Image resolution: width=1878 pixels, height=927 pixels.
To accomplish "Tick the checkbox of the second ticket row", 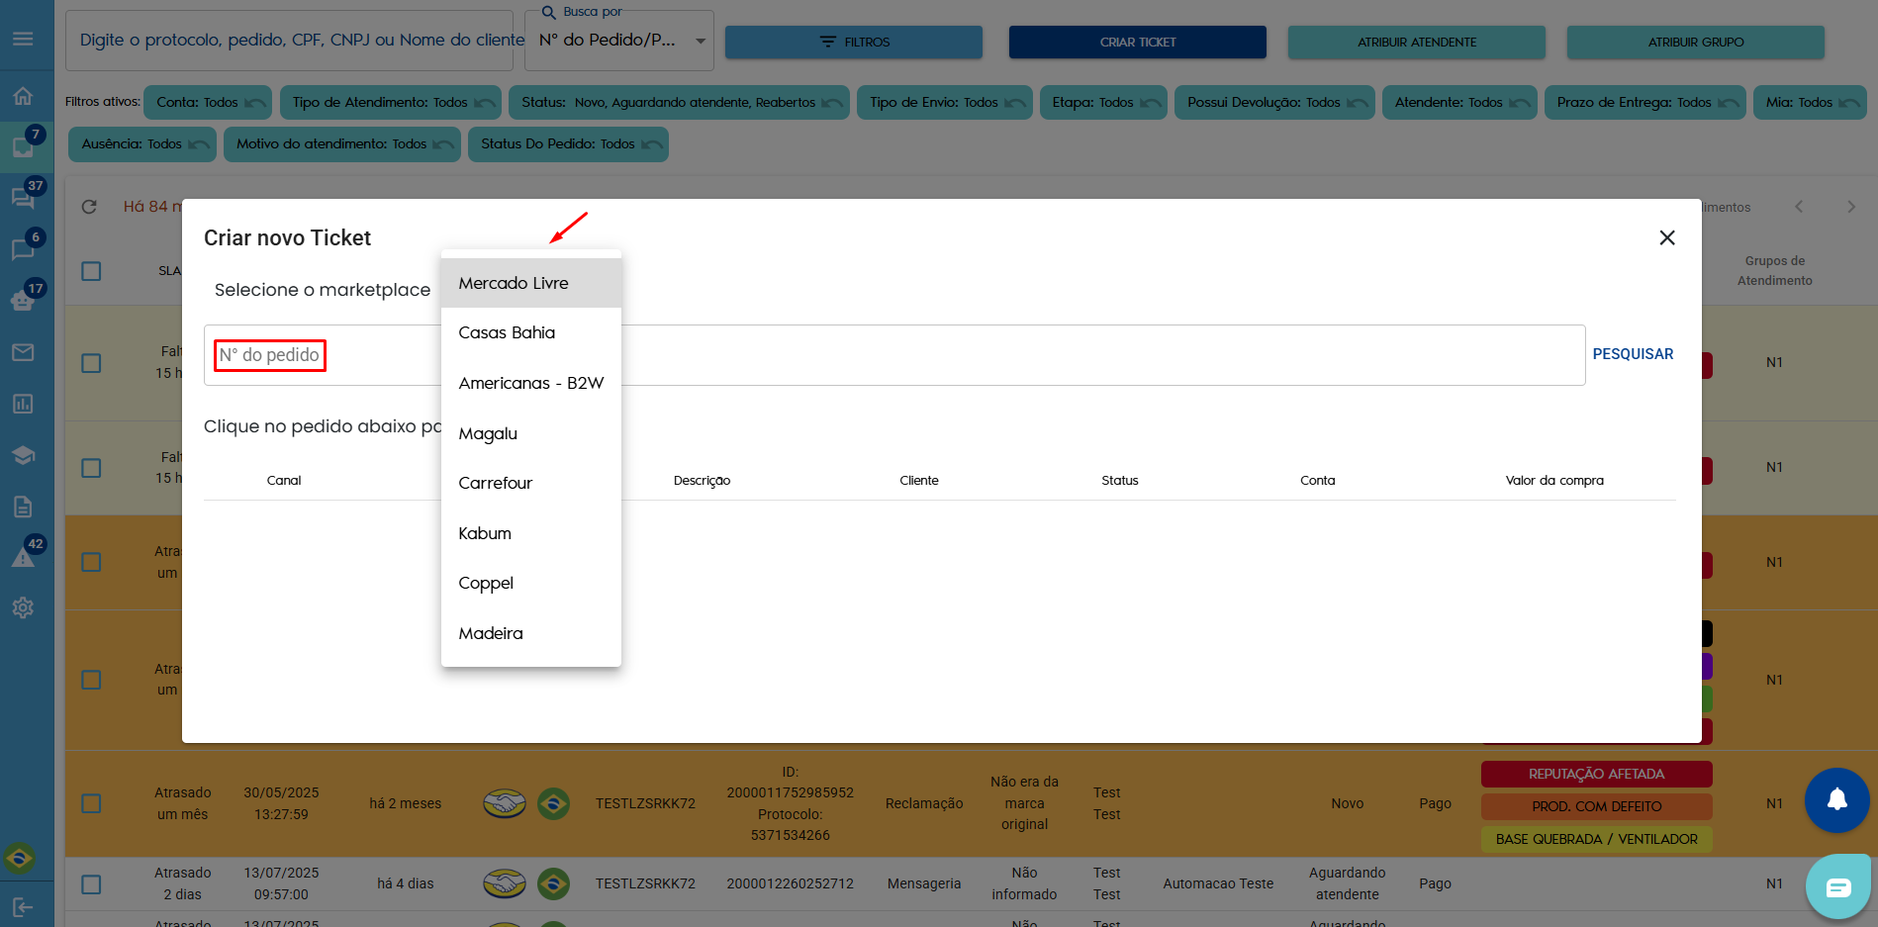I will click(91, 468).
